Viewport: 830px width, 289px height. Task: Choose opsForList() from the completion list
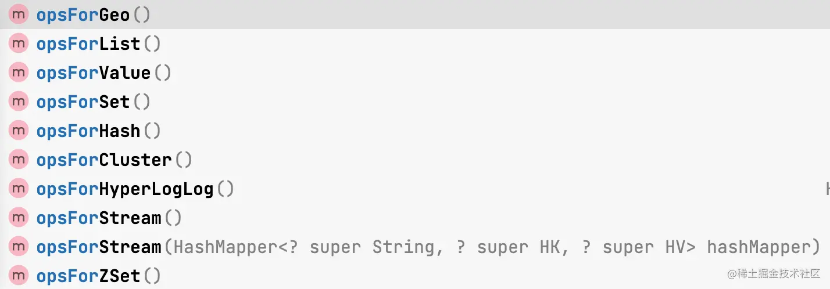[415, 44]
